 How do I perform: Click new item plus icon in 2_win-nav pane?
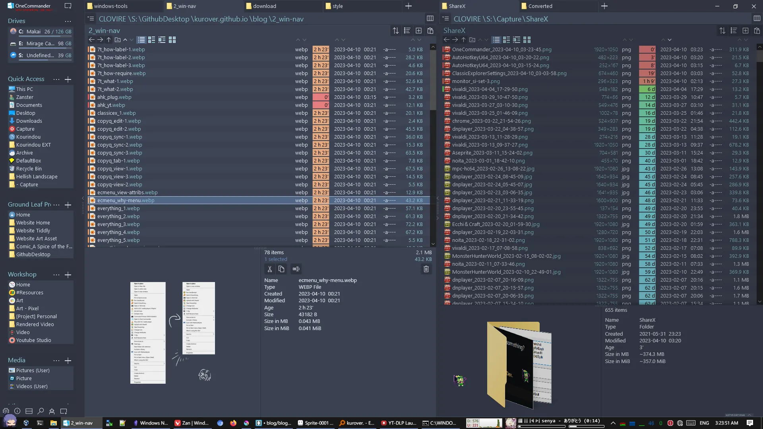[x=418, y=31]
